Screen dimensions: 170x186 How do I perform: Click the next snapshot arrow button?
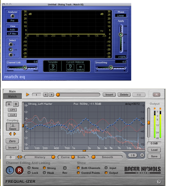pos(51,95)
